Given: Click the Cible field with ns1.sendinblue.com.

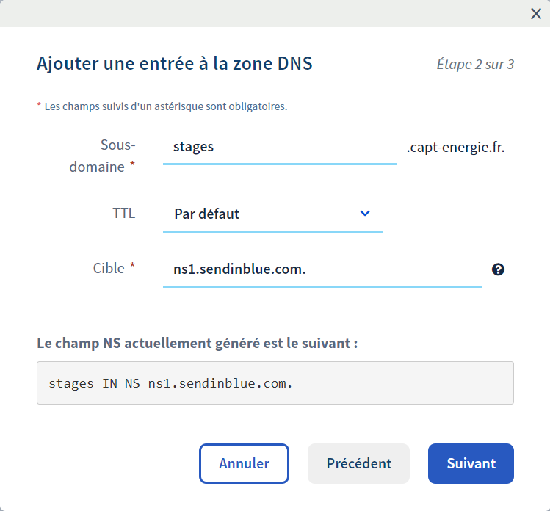Looking at the screenshot, I should pos(322,269).
